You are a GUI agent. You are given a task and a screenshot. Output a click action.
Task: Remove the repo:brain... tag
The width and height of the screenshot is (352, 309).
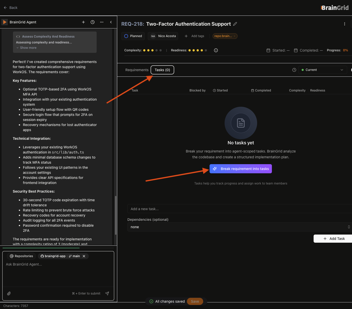pyautogui.click(x=234, y=36)
